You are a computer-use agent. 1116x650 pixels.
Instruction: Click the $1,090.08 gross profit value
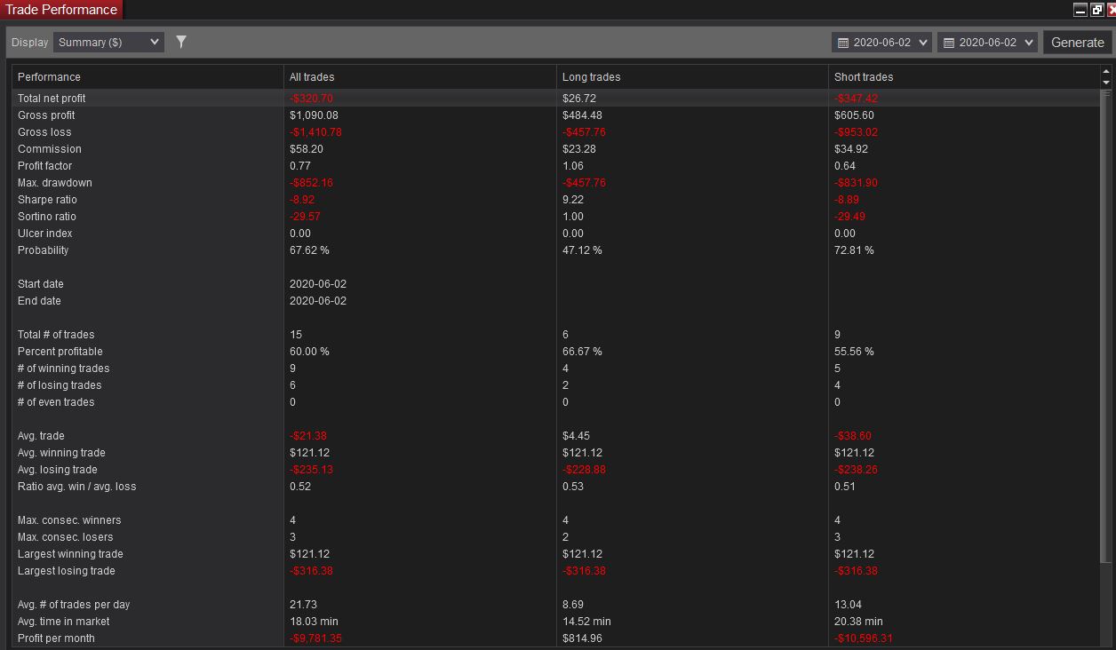coord(314,115)
